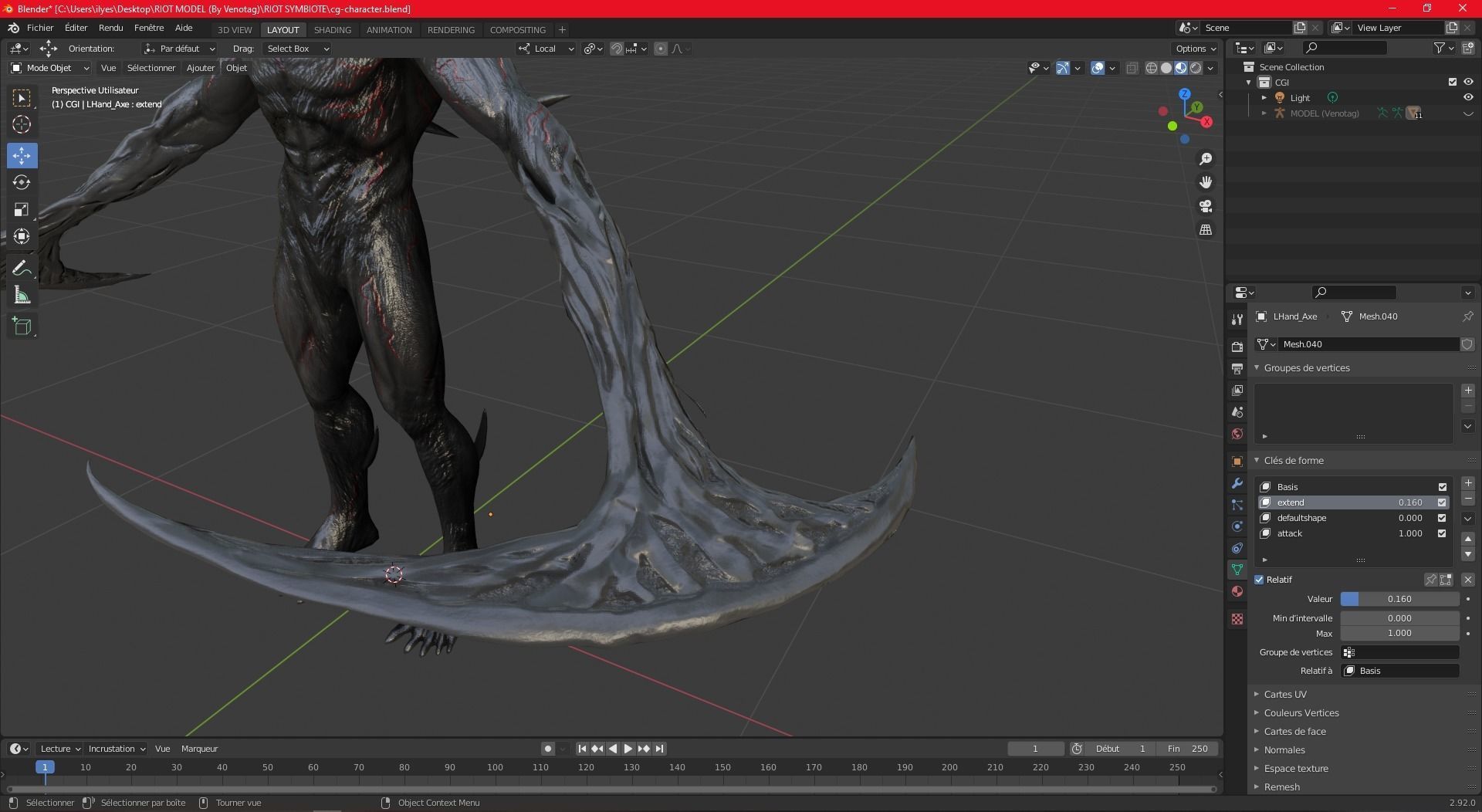The image size is (1482, 812).
Task: Choose the Select Box tool icon
Action: pyautogui.click(x=22, y=97)
